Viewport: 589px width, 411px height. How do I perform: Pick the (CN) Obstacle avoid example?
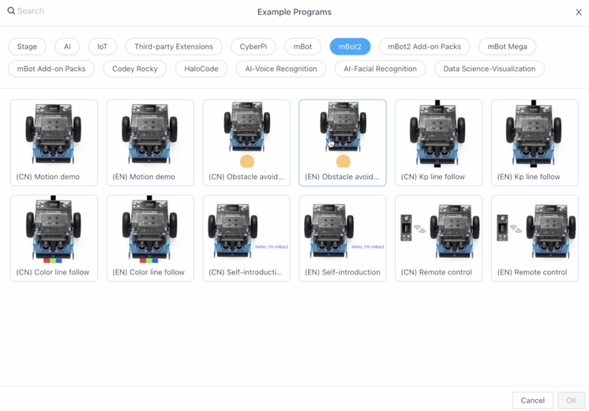coord(246,143)
